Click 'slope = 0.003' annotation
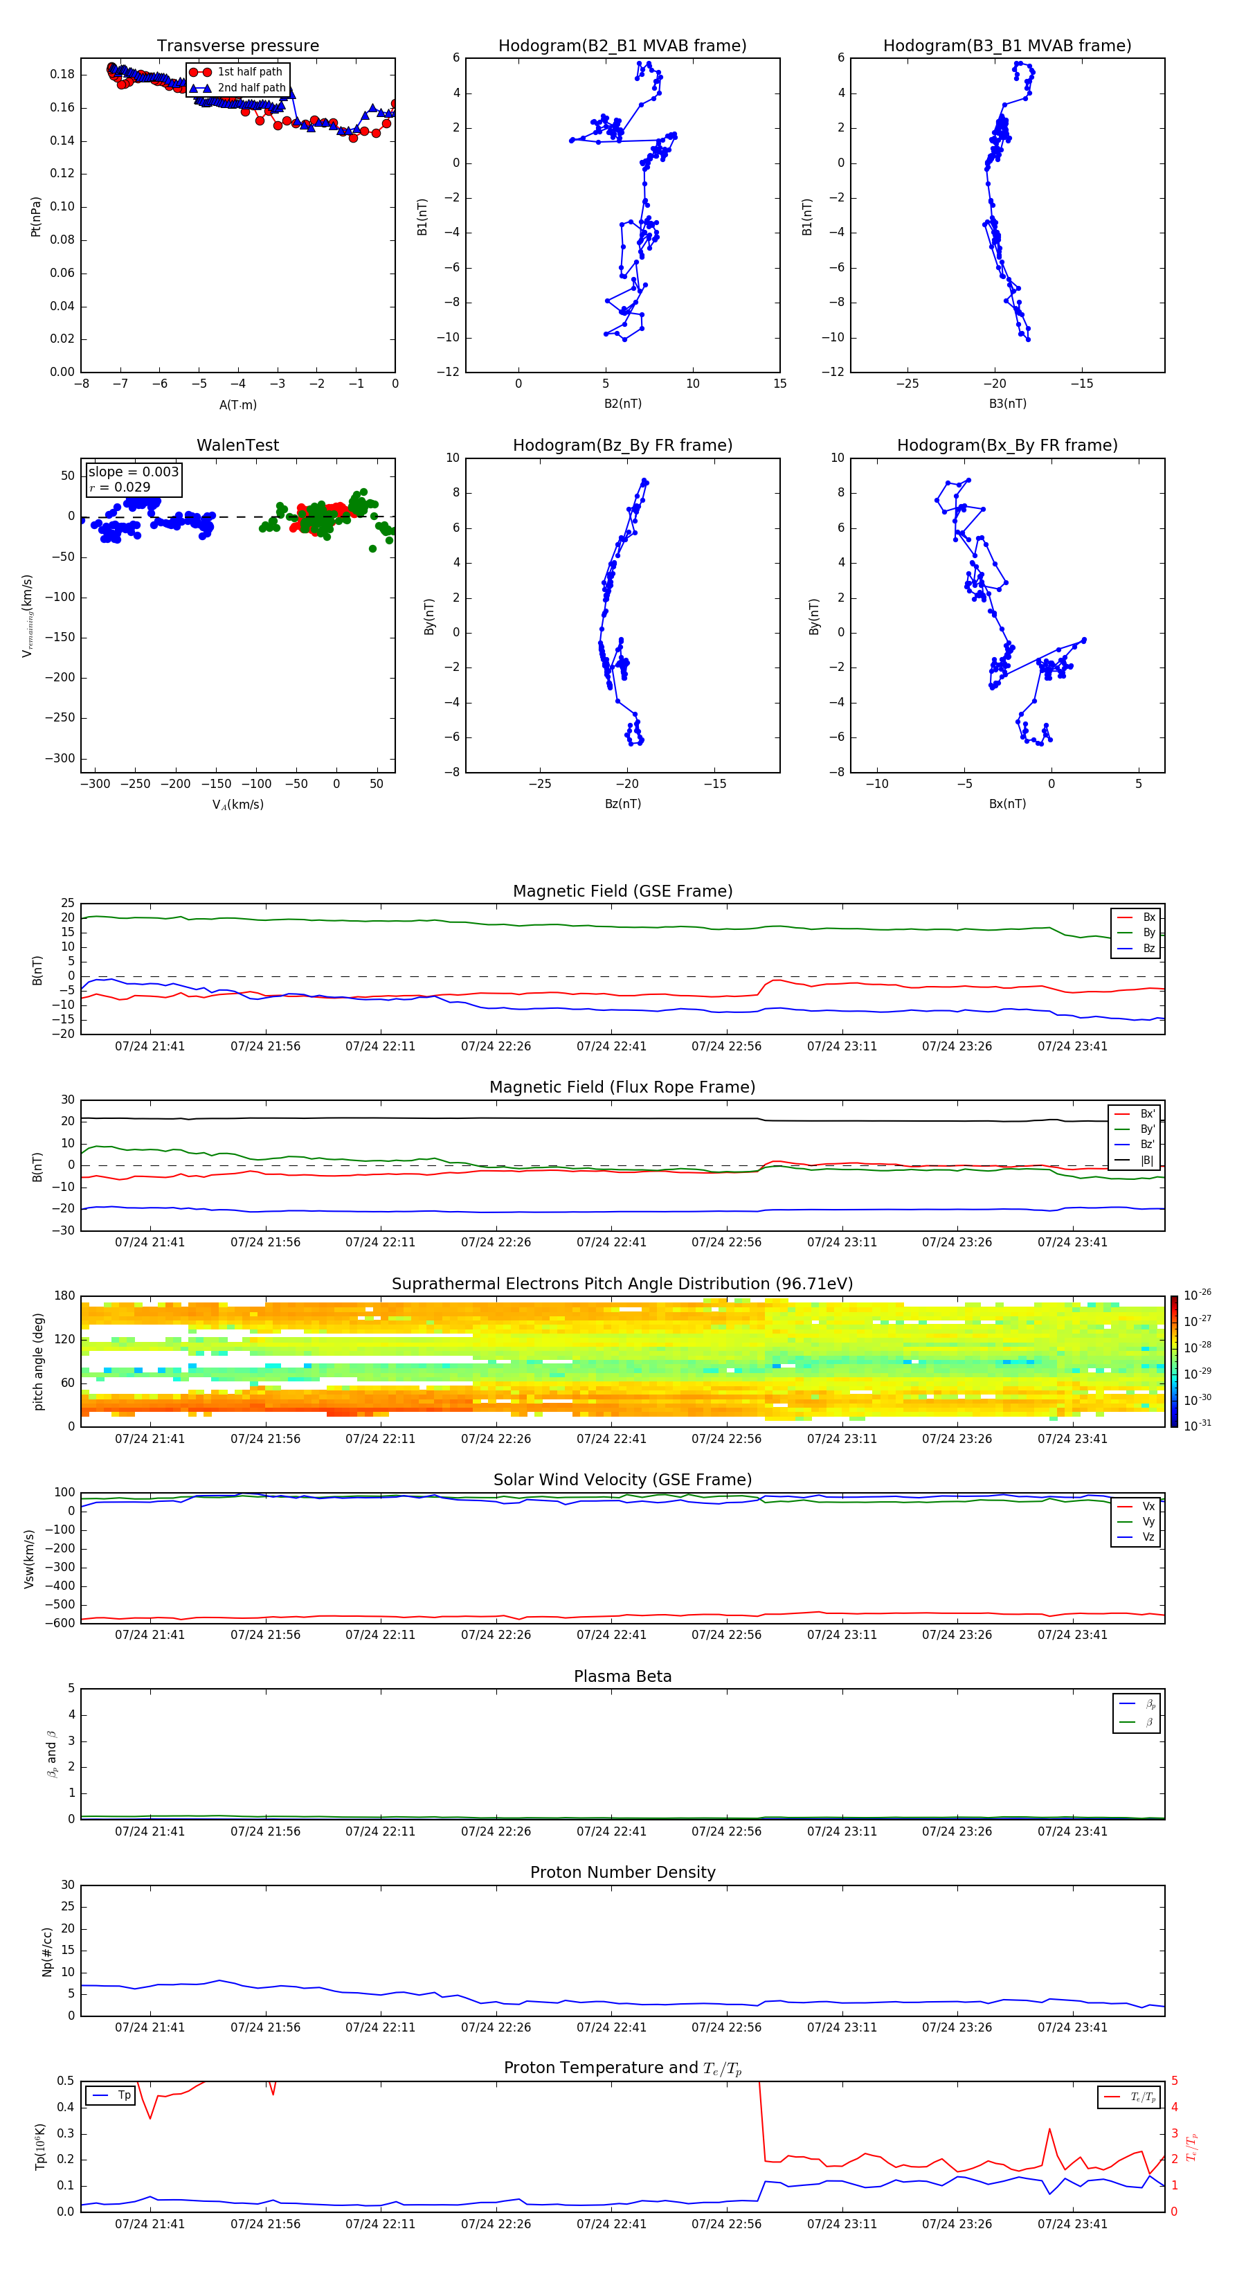The height and width of the screenshot is (2285, 1246). tap(133, 472)
